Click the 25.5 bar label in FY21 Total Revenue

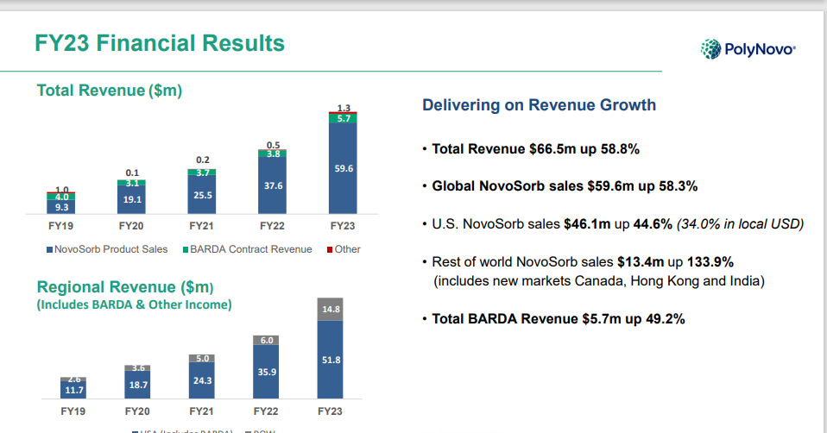tap(203, 195)
